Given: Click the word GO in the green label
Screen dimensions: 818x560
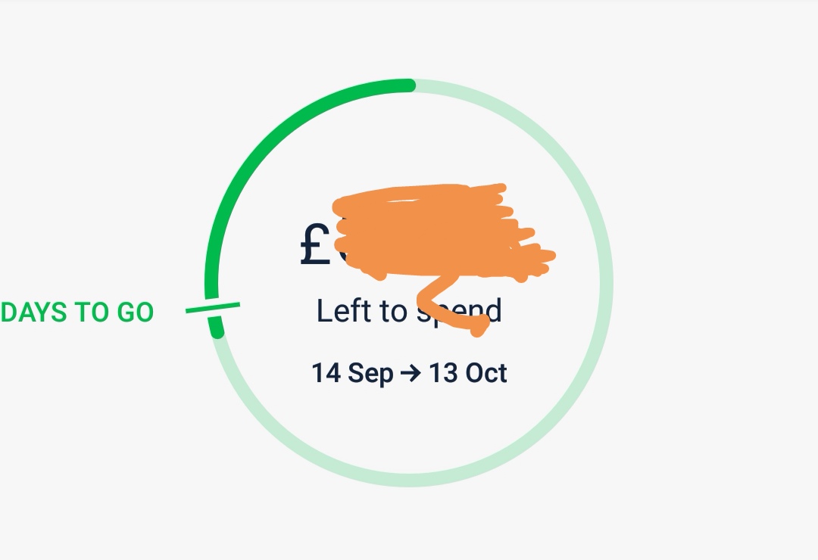Looking at the screenshot, I should point(135,313).
